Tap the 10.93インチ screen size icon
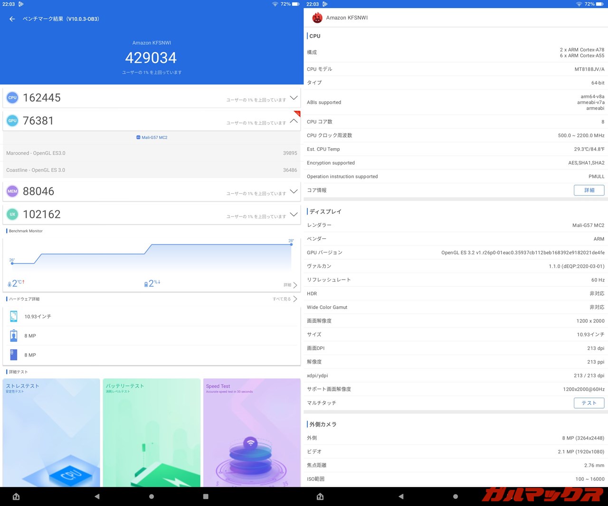 click(x=14, y=317)
